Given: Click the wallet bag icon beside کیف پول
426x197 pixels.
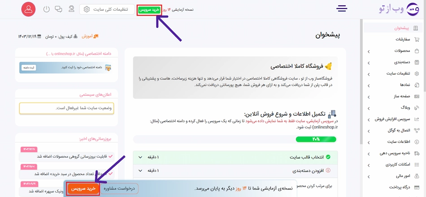Looking at the screenshot, I should coord(75,36).
